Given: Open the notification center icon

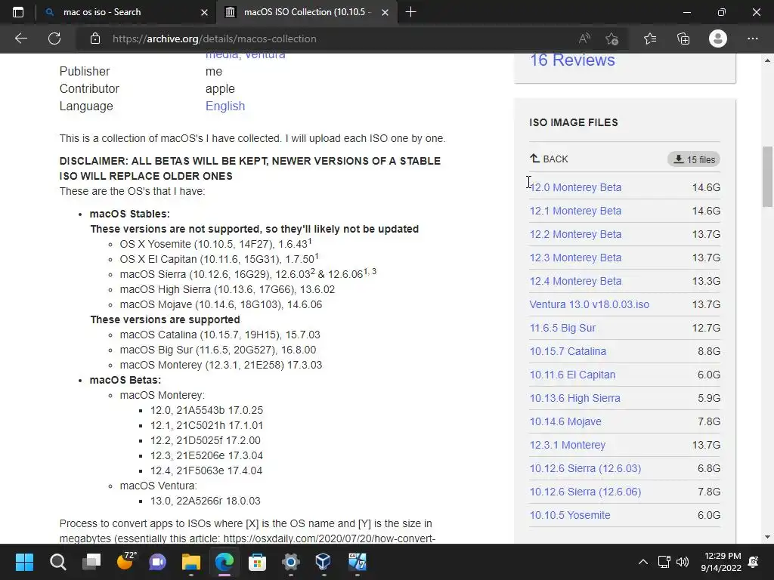Looking at the screenshot, I should pyautogui.click(x=754, y=562).
